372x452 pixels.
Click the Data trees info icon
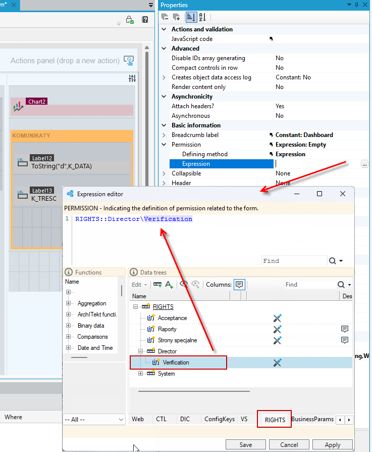pos(133,272)
